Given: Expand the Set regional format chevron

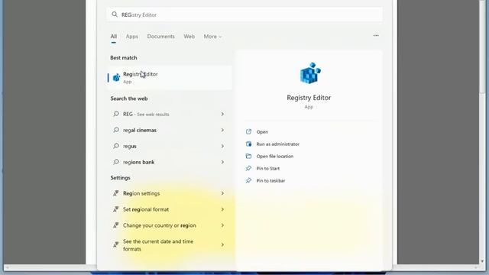Looking at the screenshot, I should pyautogui.click(x=222, y=209).
